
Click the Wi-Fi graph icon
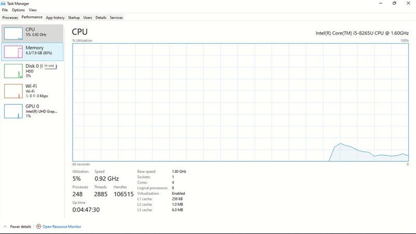point(13,91)
